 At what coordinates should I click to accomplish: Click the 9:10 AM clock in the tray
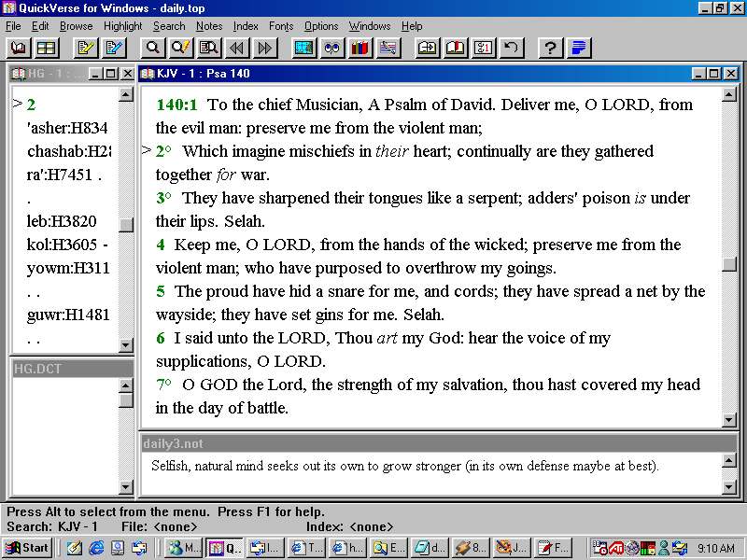[715, 548]
